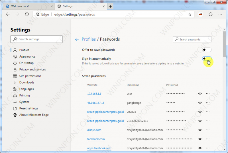Reveal password for apps.facebook.com
Viewport: 228px width, 153px height.
[200, 148]
